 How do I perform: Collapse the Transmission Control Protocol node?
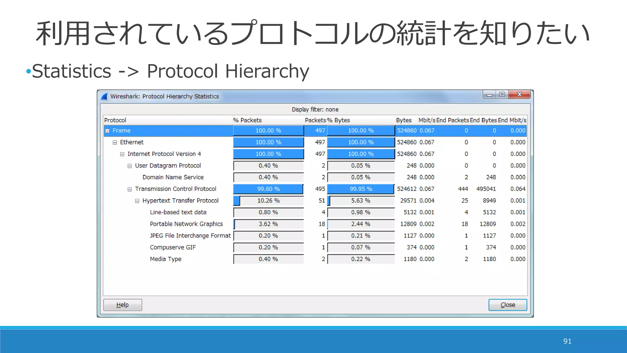(130, 189)
